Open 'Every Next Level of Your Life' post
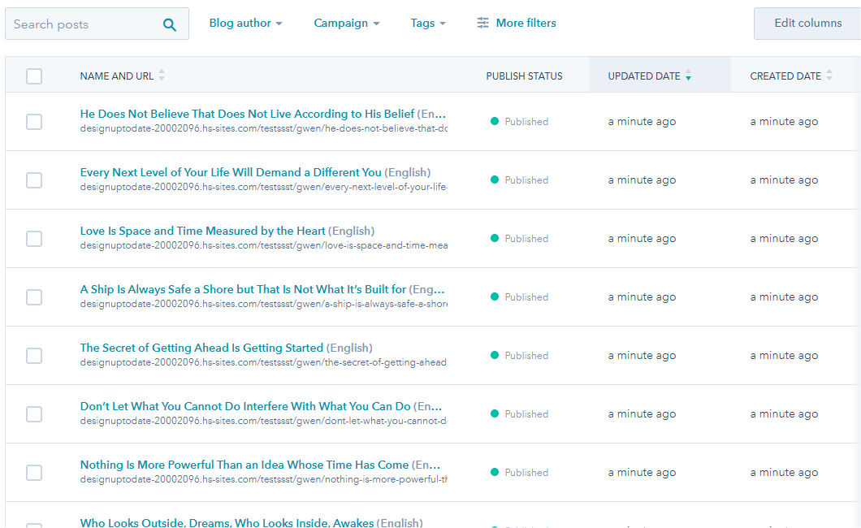861x528 pixels. click(230, 172)
